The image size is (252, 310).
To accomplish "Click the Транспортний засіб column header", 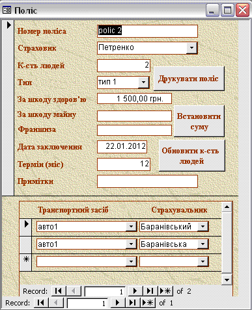I will coord(73,210).
